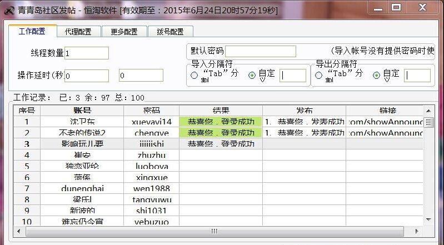
Task: Select row number 5 cell
Action: pyautogui.click(x=27, y=166)
